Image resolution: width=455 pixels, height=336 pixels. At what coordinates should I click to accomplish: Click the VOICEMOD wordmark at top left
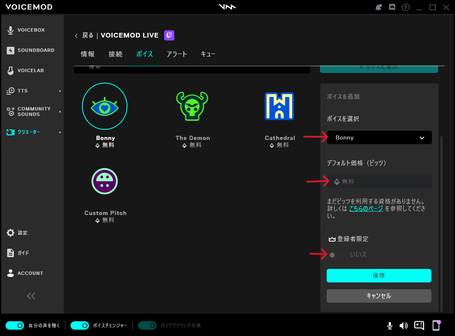(x=29, y=7)
